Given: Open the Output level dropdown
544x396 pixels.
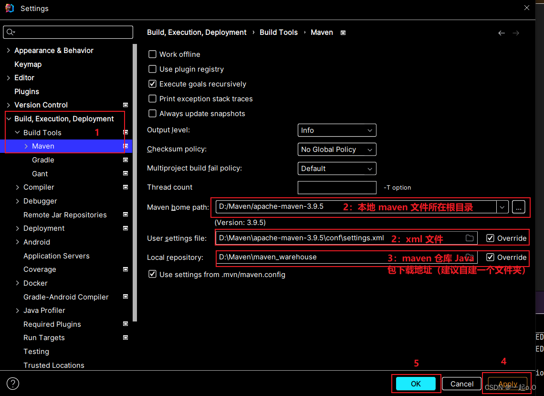Looking at the screenshot, I should [337, 130].
